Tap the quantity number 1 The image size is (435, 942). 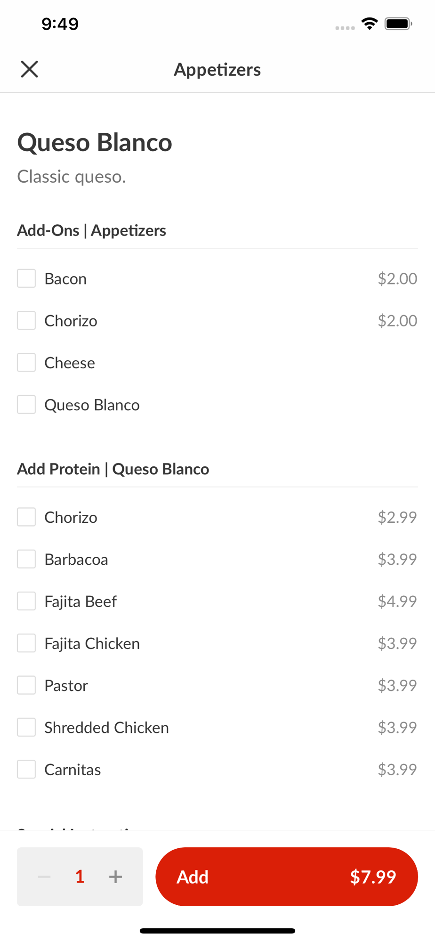tap(80, 877)
